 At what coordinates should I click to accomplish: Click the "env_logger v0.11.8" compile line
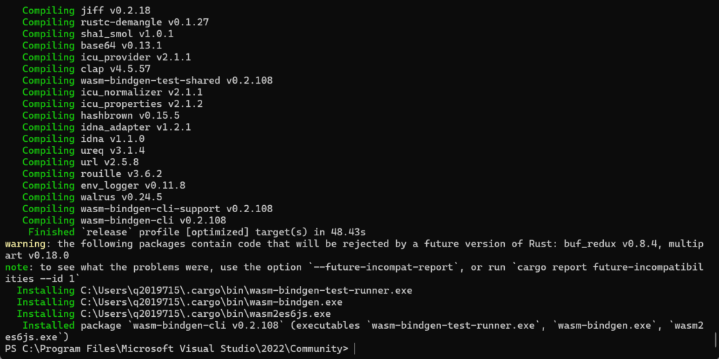[x=133, y=185]
